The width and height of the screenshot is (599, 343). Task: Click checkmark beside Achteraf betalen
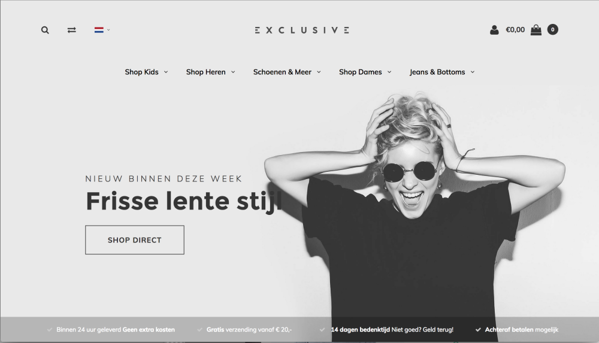[478, 329]
